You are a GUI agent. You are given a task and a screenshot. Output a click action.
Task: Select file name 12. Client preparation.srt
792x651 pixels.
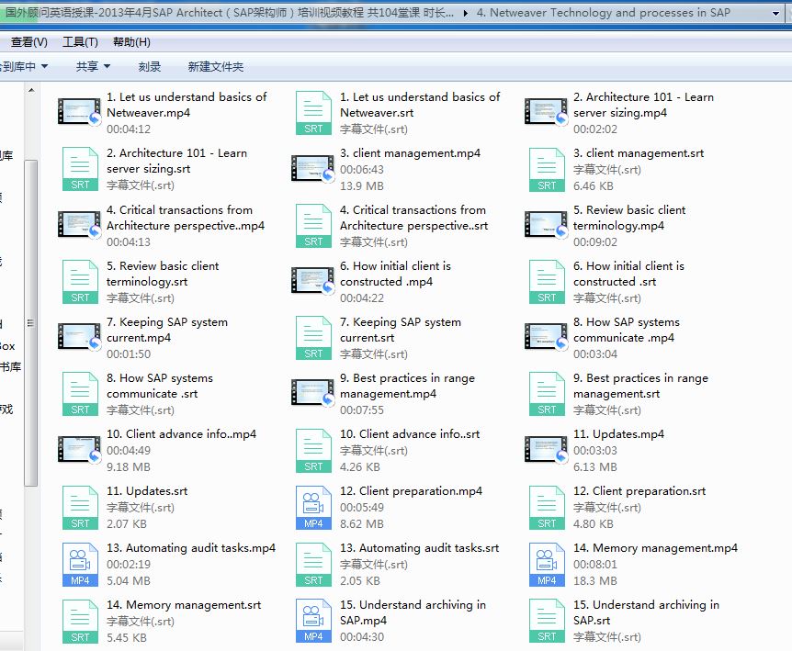[x=639, y=491]
